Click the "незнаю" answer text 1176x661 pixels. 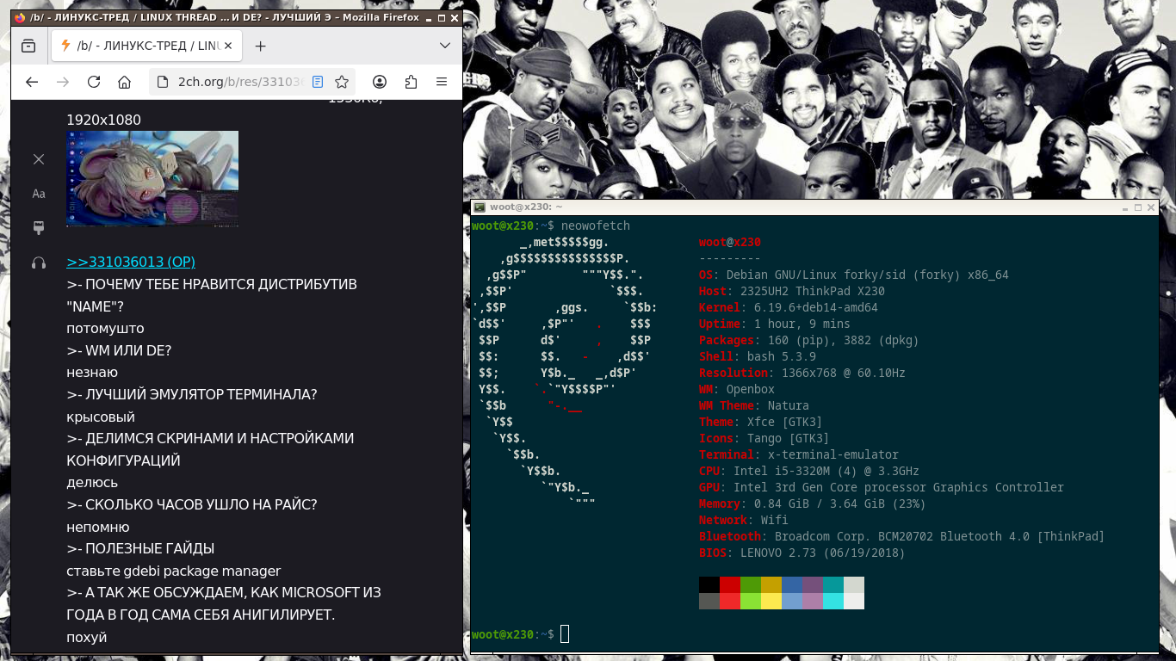pos(92,373)
